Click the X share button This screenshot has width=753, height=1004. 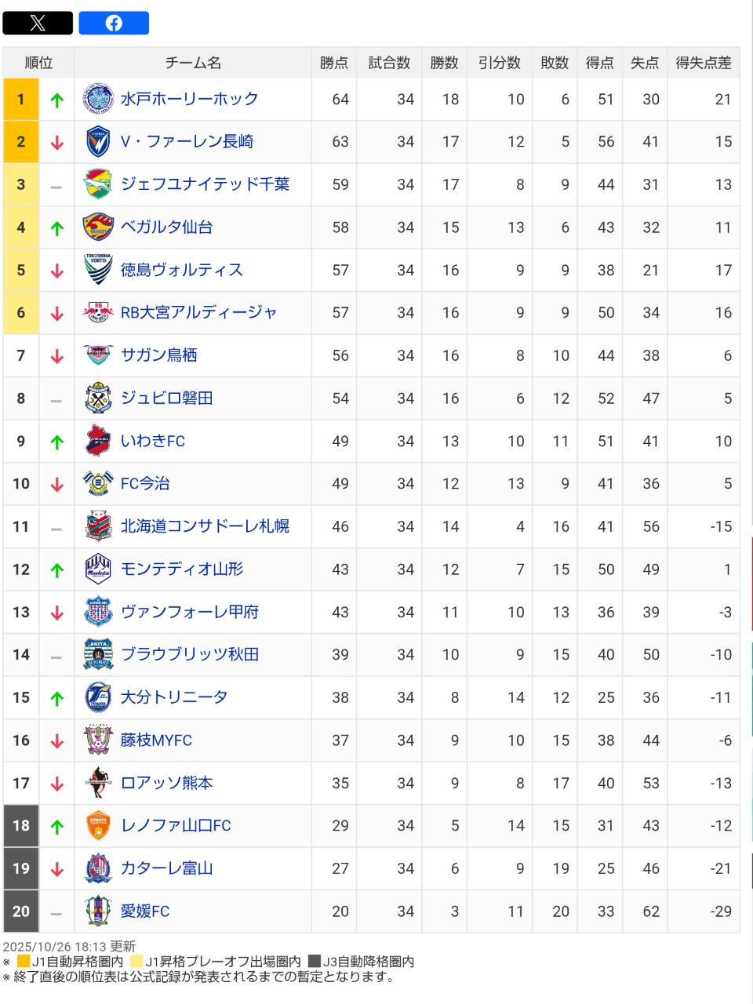pos(38,23)
